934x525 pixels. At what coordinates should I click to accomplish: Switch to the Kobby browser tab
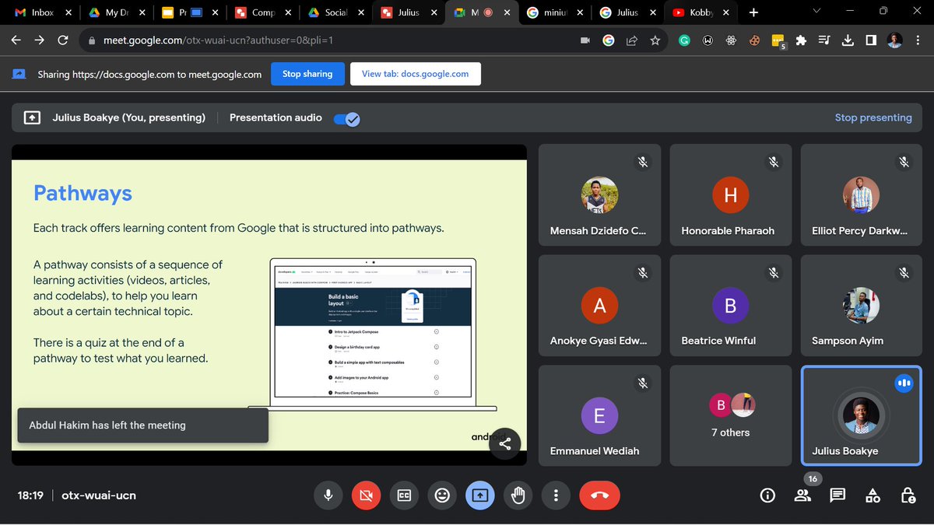pos(700,12)
